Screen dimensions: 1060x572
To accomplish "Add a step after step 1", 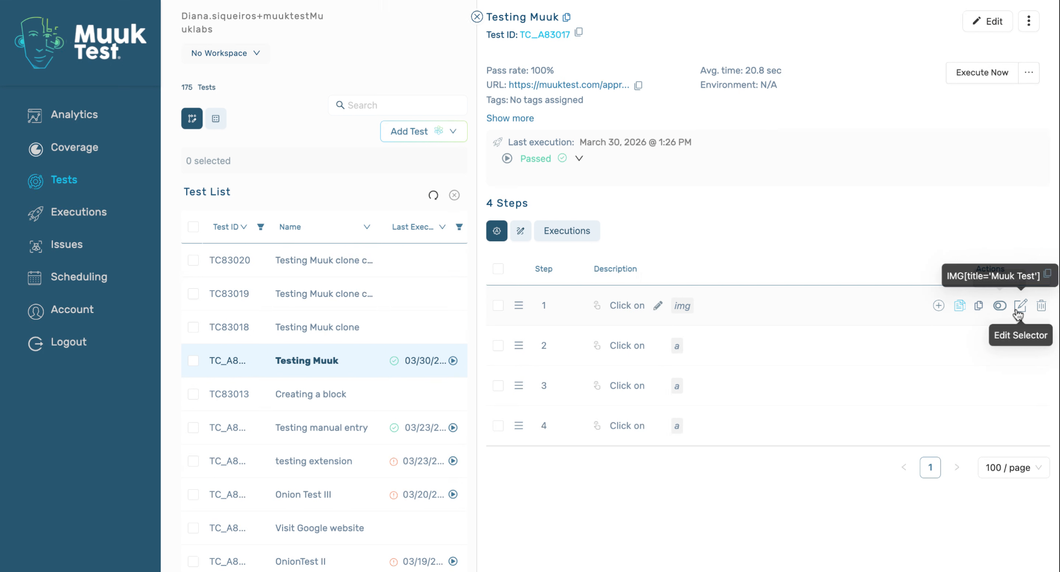I will pos(939,305).
